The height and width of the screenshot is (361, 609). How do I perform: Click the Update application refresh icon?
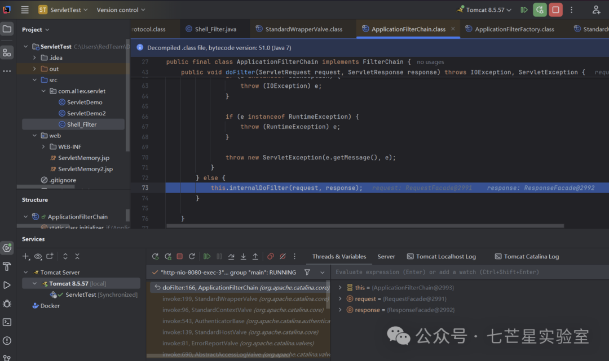tap(192, 256)
